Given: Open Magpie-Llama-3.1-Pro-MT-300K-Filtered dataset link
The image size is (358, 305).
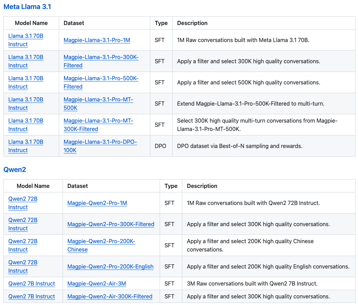Looking at the screenshot, I should tap(98, 121).
